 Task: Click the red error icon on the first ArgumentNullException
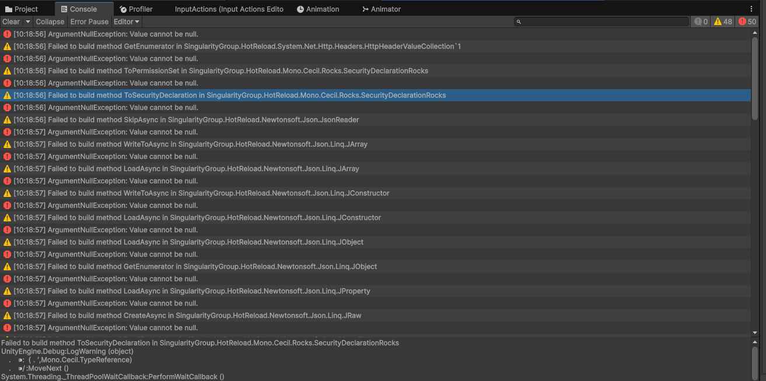[x=6, y=34]
